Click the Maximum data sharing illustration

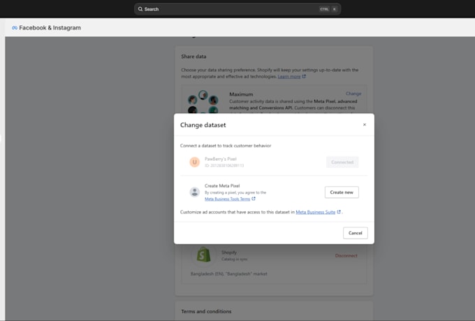(203, 102)
